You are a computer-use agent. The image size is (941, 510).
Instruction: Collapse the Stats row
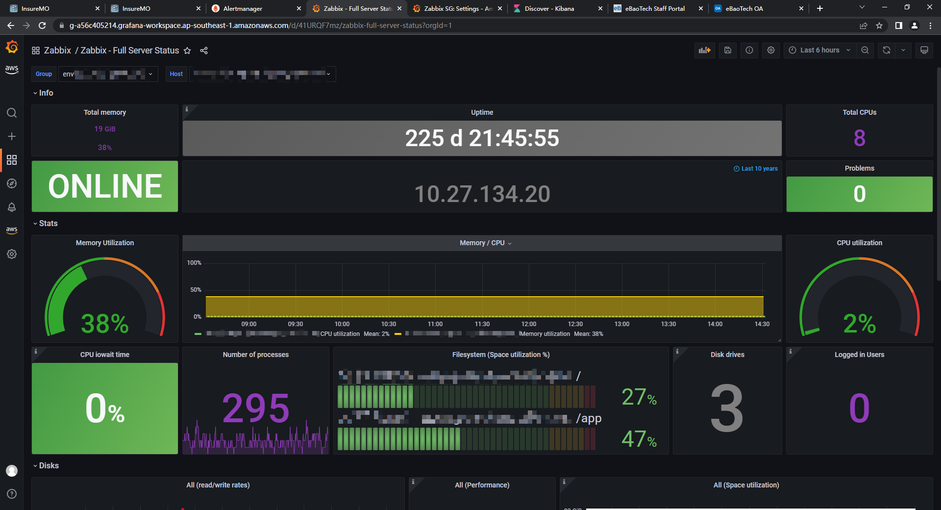[x=45, y=223]
